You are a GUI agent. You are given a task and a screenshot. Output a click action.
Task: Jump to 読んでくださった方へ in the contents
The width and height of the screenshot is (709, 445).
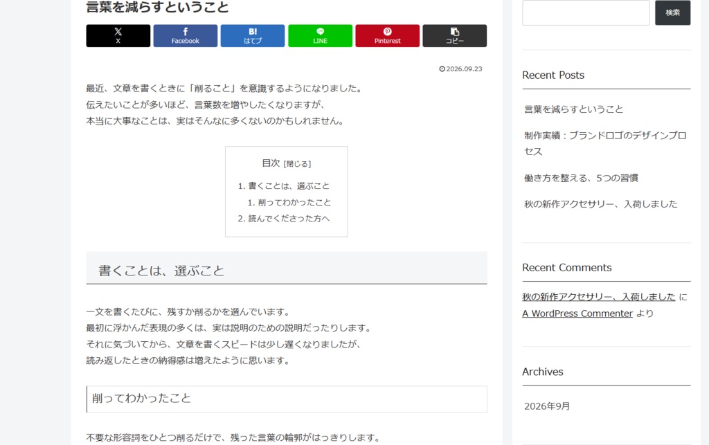pos(289,219)
